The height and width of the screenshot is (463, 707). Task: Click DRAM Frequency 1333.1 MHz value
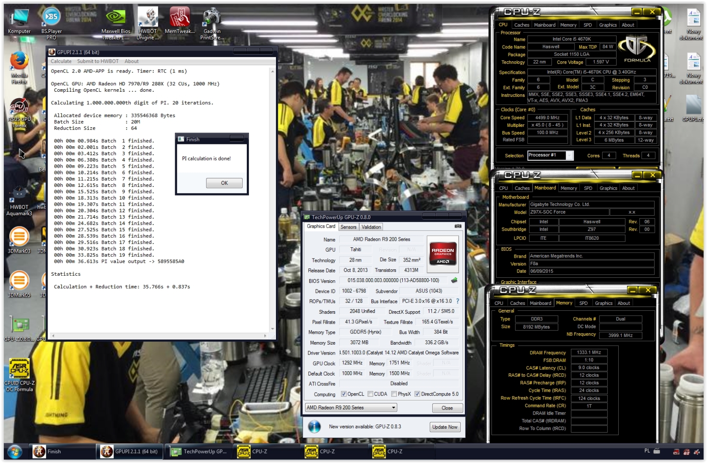click(x=589, y=352)
